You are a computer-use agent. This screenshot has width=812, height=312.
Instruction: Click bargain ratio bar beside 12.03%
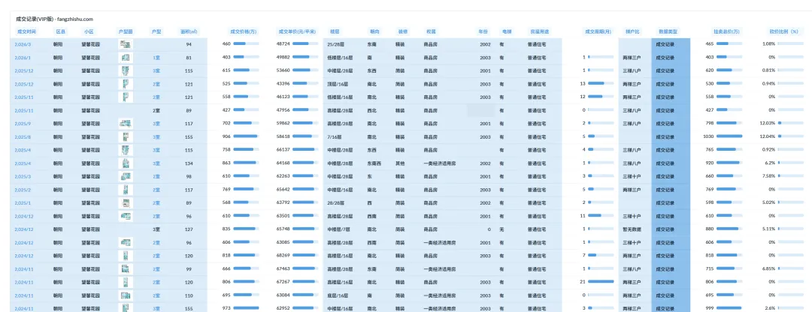(791, 124)
